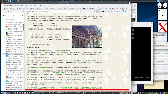This screenshot has height=94, width=168.
Task: Focus the bookmark search field
Action: click(x=13, y=19)
